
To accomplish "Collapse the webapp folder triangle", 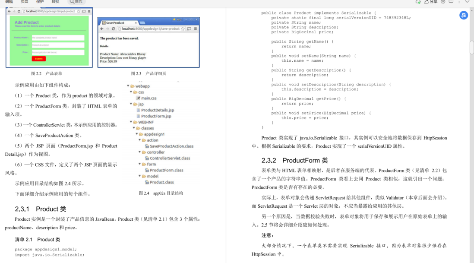I will tap(128, 86).
